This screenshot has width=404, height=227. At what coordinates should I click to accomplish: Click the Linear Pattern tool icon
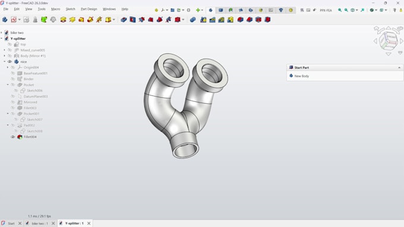(212, 20)
